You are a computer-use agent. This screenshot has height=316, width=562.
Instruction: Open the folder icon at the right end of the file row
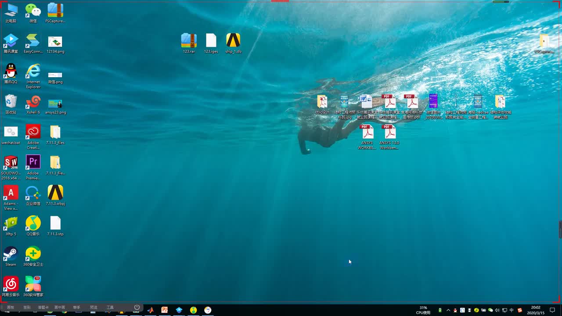tap(500, 107)
